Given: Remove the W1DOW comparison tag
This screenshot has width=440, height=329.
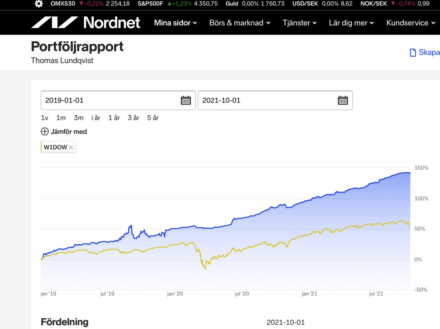Looking at the screenshot, I should click(x=71, y=147).
